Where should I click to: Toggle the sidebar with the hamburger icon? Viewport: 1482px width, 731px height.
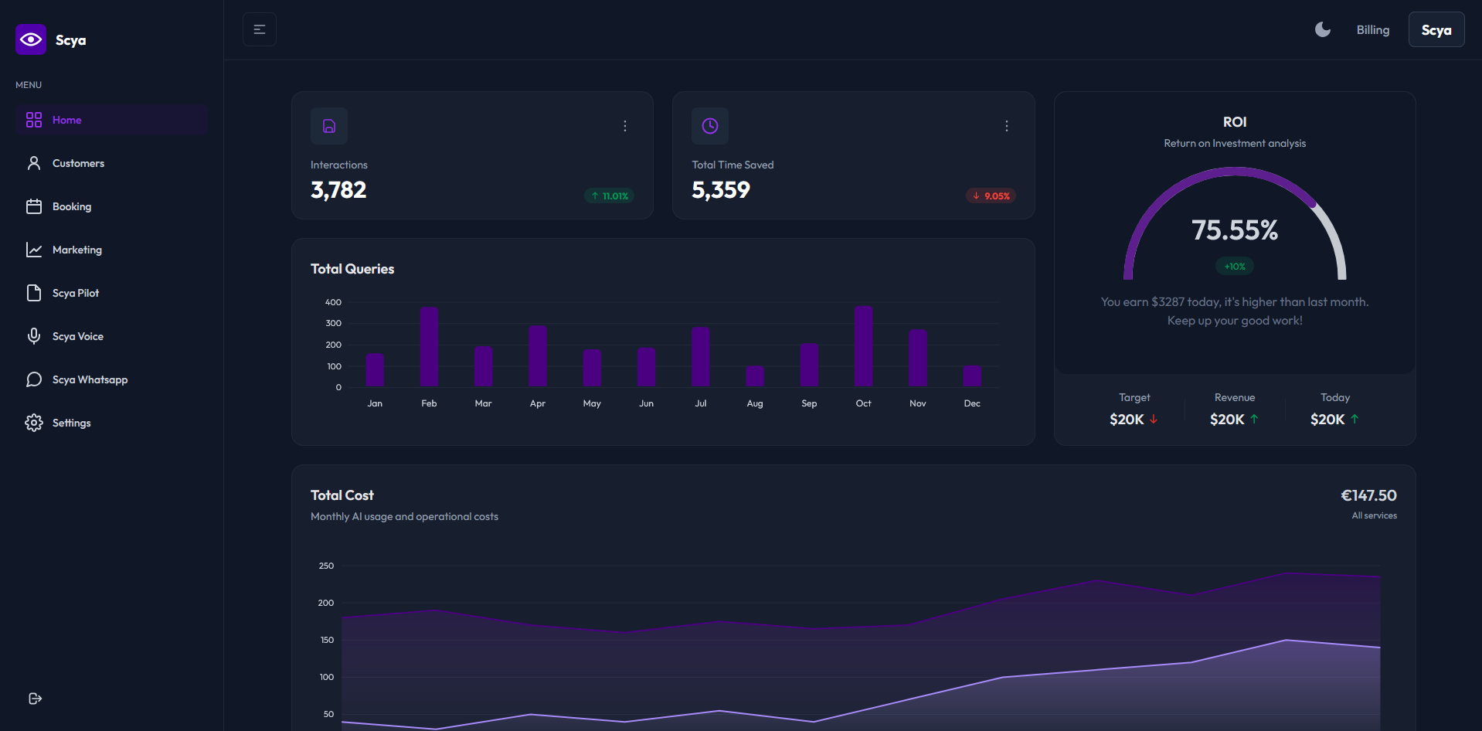pos(259,29)
